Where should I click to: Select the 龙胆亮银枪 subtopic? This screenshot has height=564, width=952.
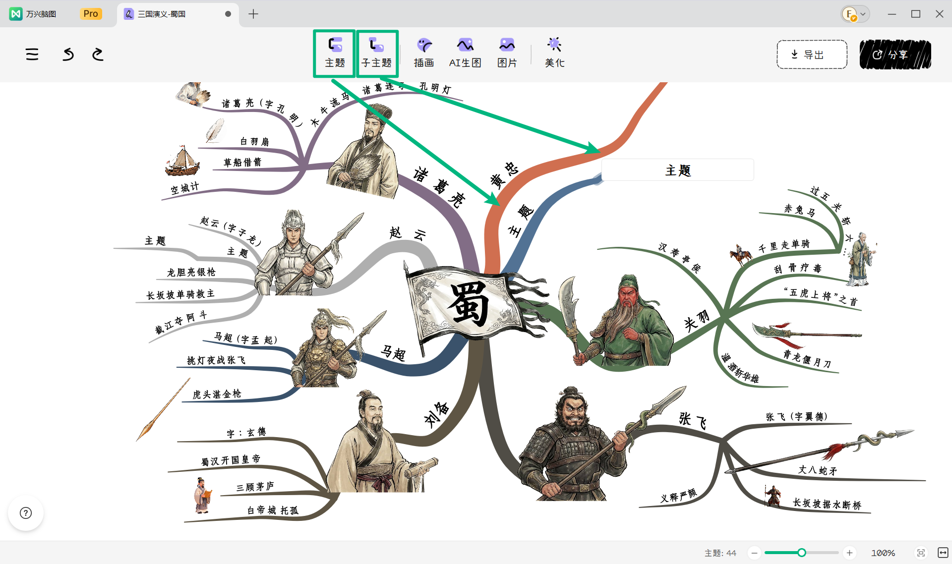(191, 272)
